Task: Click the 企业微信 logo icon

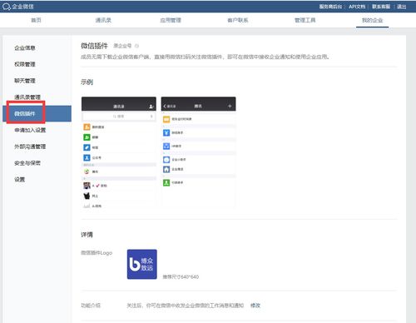Action: click(x=7, y=7)
